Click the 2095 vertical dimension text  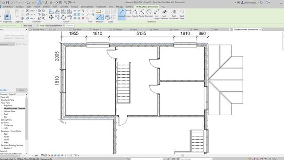57,56
